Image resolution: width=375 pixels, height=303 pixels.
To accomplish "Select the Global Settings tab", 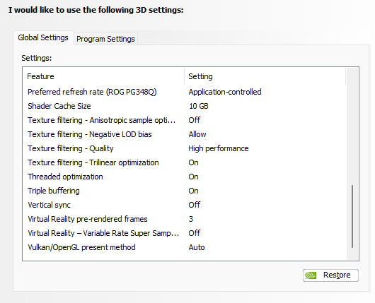I will click(x=43, y=37).
